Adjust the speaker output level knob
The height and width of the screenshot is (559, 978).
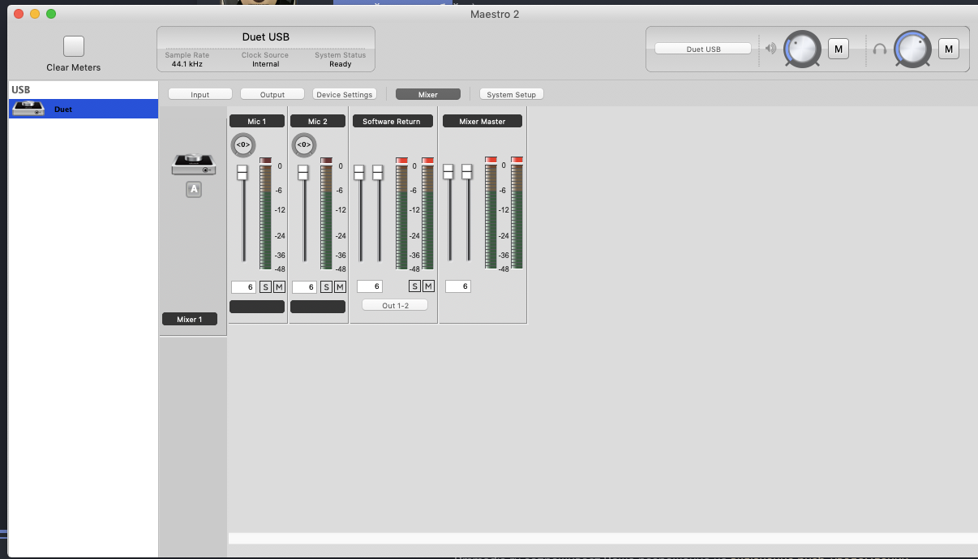[803, 49]
